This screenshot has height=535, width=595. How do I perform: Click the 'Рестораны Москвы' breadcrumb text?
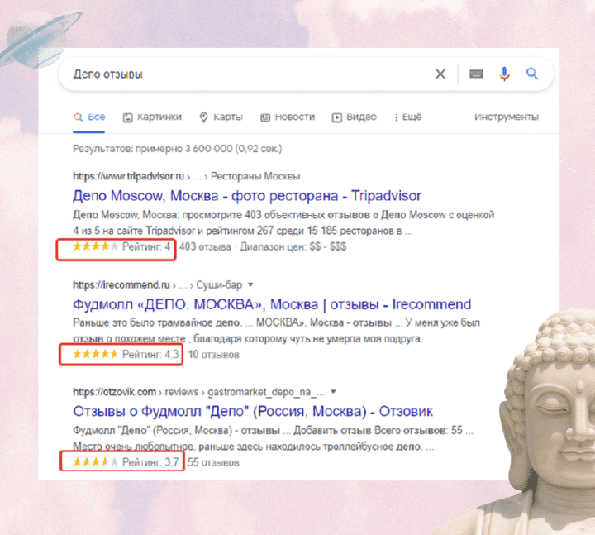point(255,176)
